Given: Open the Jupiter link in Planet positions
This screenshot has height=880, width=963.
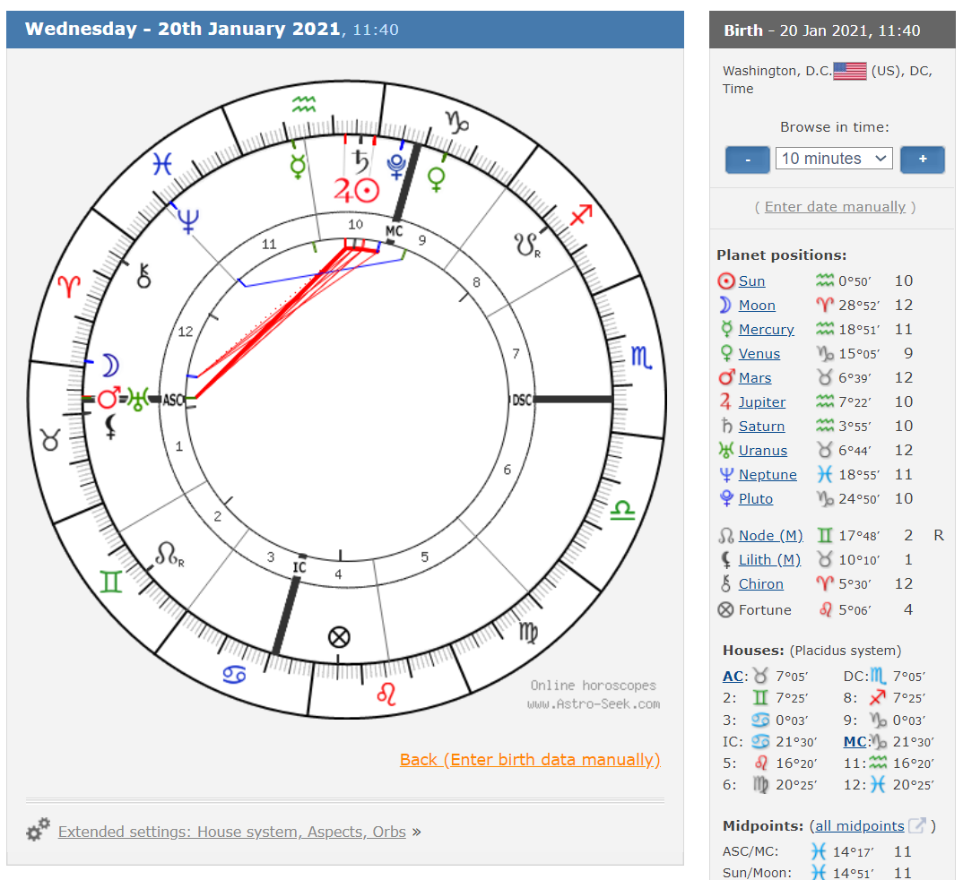Looking at the screenshot, I should tap(762, 402).
